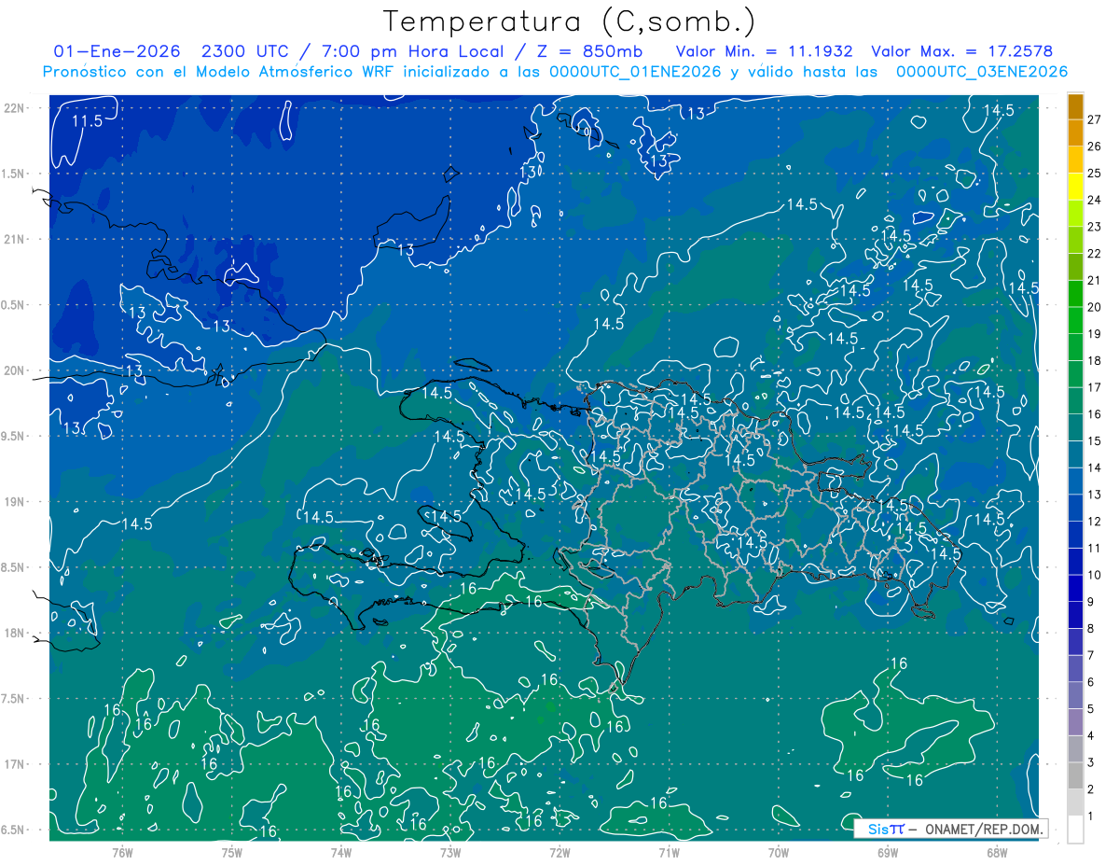Click latitude label "9.5N" on left axis
This screenshot has height=865, width=1119.
[14, 436]
